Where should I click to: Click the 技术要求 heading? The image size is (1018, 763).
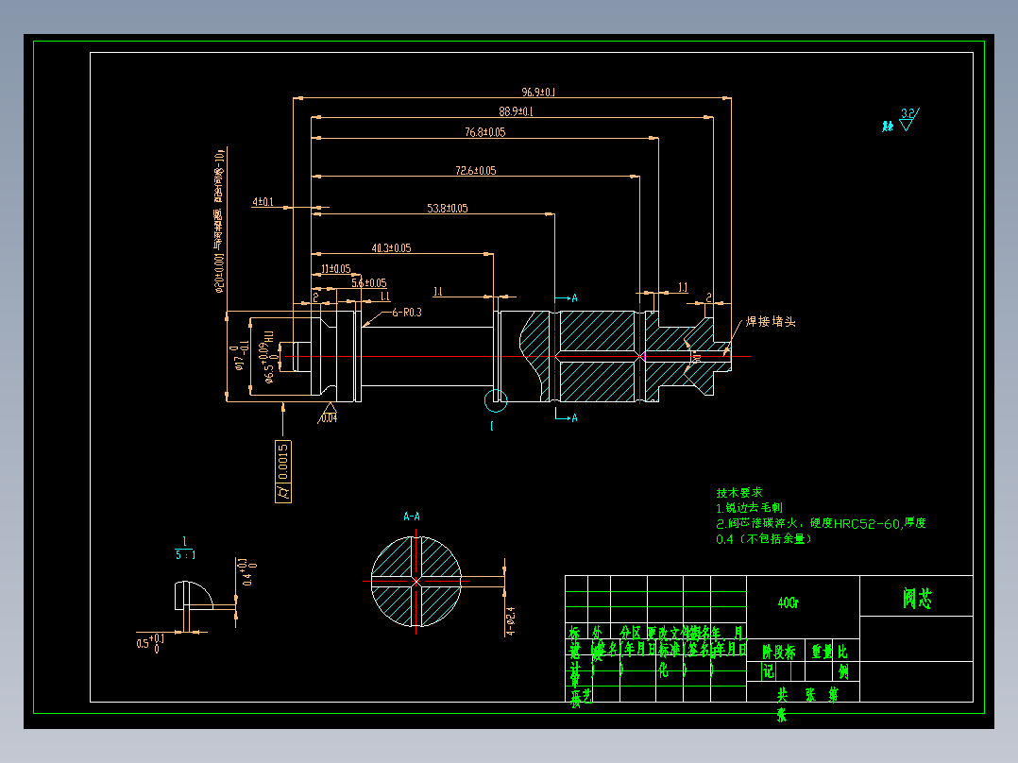click(x=739, y=493)
